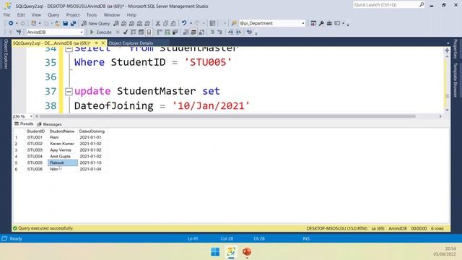Open the Tools menu
This screenshot has height=260, width=462.
(x=92, y=14)
